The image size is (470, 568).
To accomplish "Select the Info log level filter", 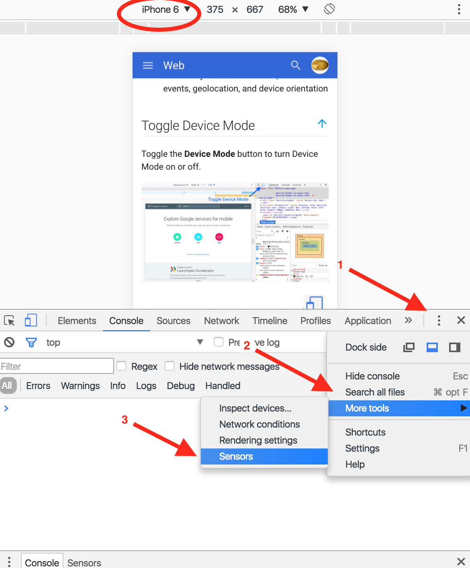I will click(118, 386).
